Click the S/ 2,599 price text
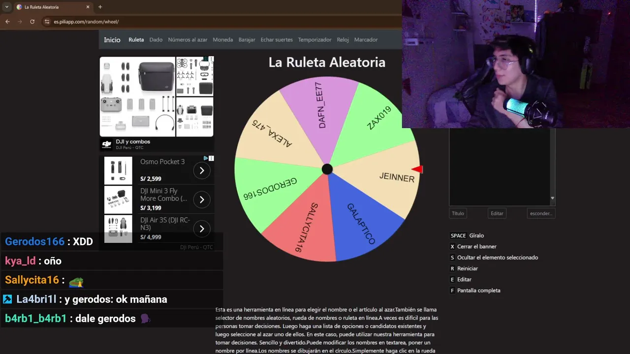 tap(151, 179)
